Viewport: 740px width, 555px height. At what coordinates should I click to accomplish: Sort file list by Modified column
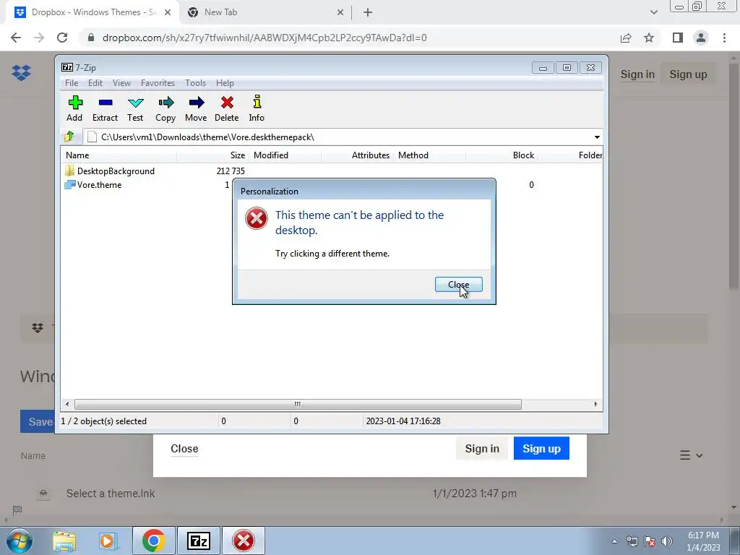click(285, 155)
